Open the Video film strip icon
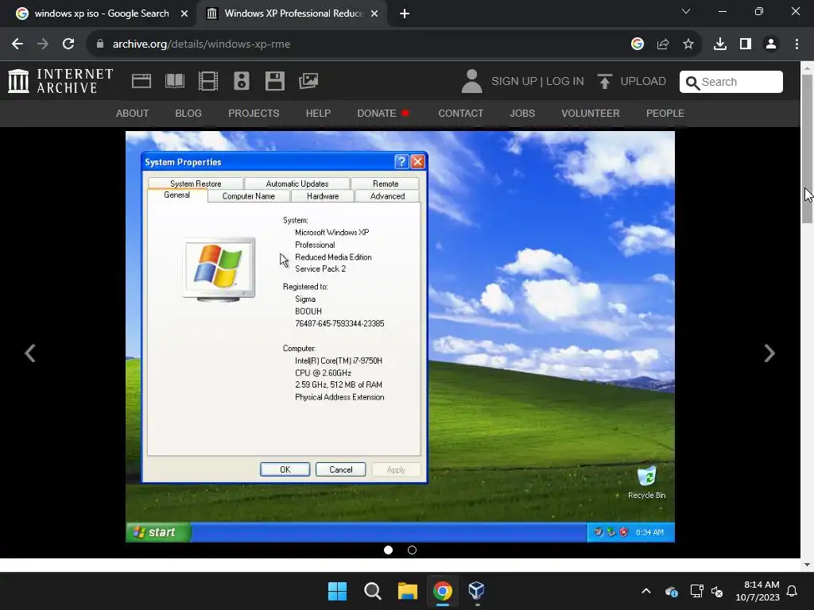Screen dimensions: 814x610 tap(207, 81)
